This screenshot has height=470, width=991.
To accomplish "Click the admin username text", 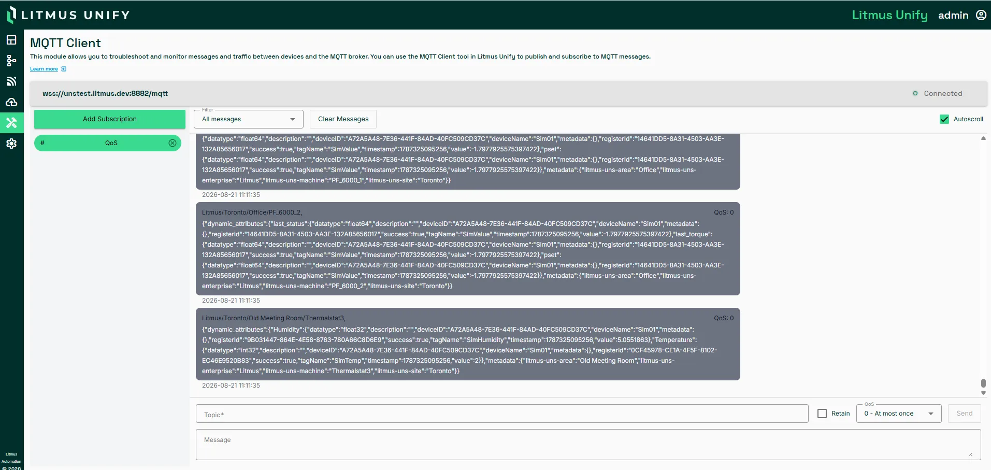I will (x=953, y=15).
